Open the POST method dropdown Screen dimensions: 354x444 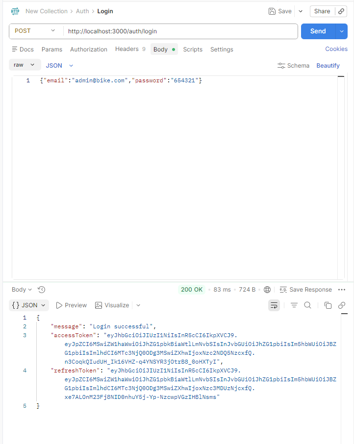coord(35,31)
